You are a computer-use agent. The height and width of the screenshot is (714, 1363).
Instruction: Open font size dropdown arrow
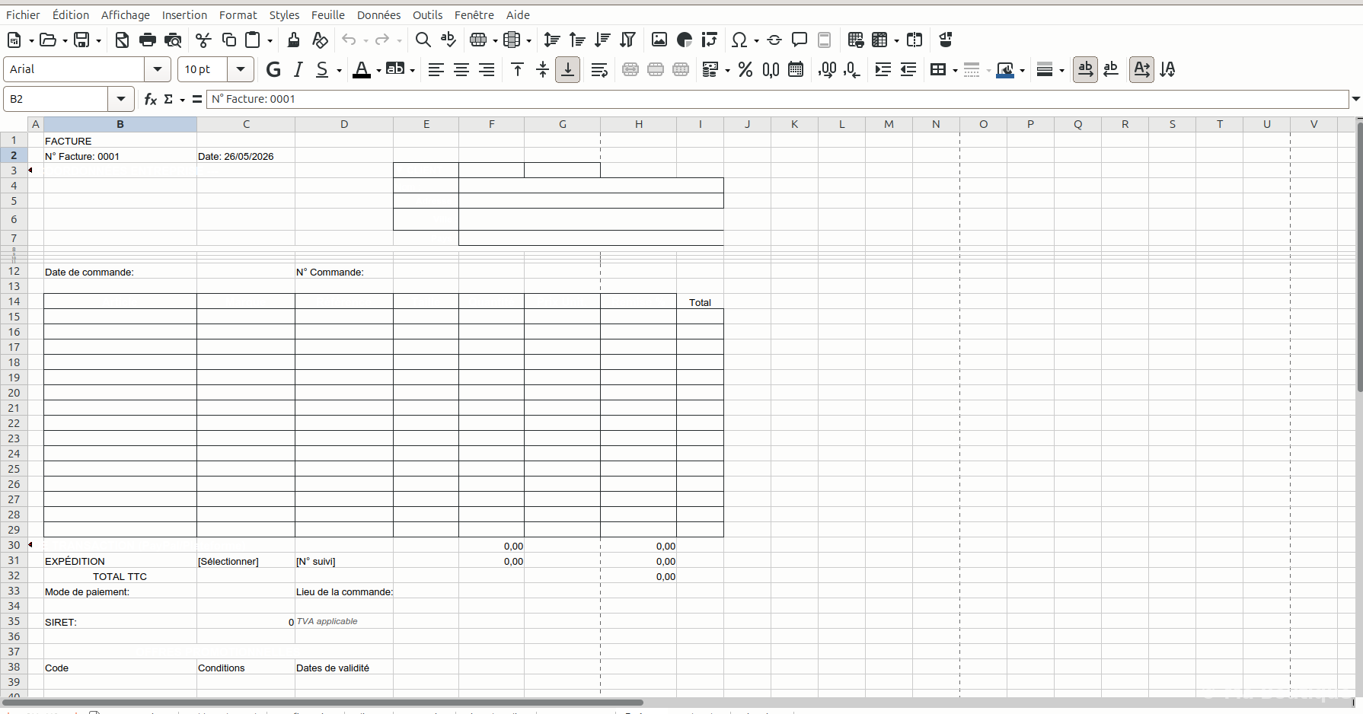[x=241, y=69]
